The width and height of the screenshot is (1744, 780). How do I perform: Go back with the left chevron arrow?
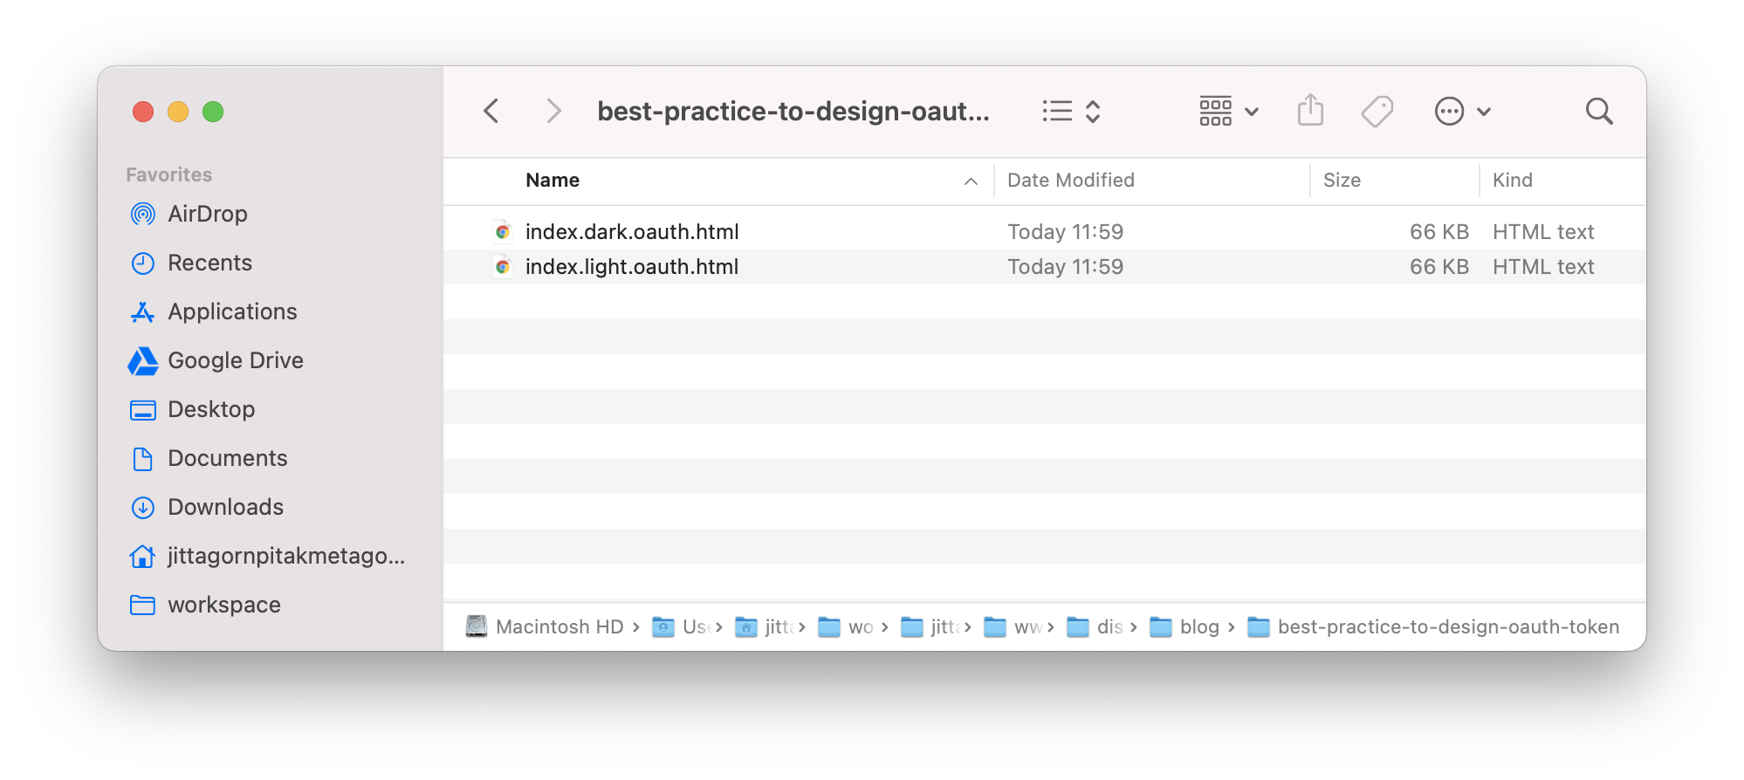point(491,112)
